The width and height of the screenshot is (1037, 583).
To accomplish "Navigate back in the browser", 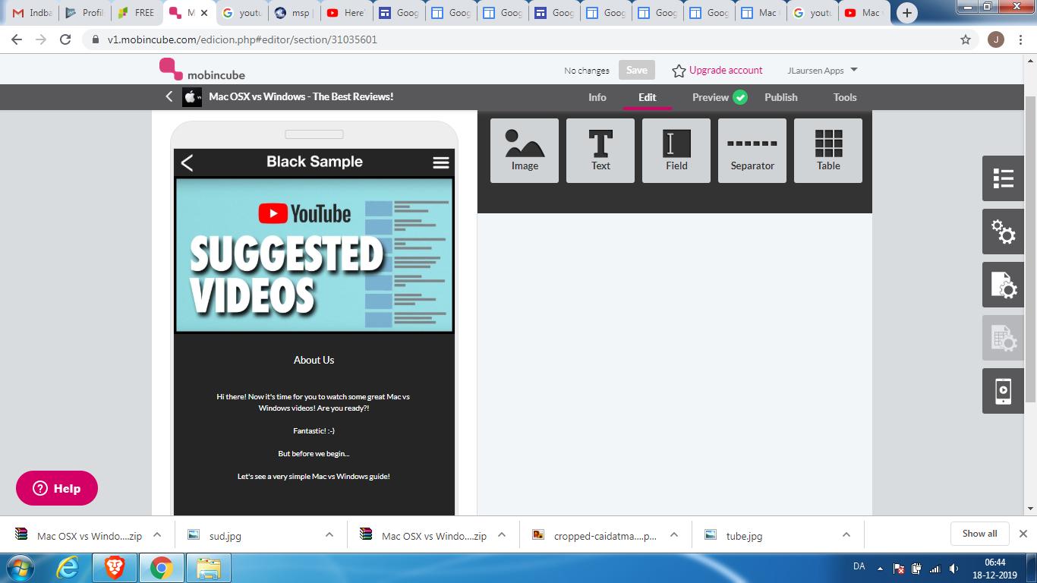I will click(x=17, y=39).
